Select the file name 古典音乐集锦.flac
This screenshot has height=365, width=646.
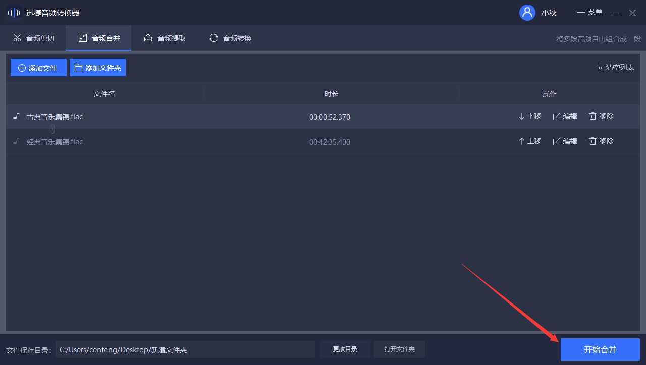point(55,117)
